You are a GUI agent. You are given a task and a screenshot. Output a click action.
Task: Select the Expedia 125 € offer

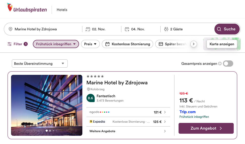pos(128,122)
